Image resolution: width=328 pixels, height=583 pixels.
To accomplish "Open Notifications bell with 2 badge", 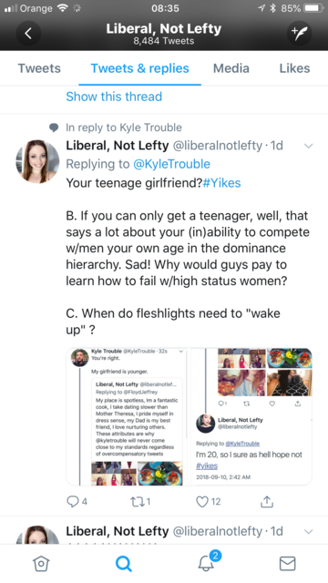I will tap(207, 562).
